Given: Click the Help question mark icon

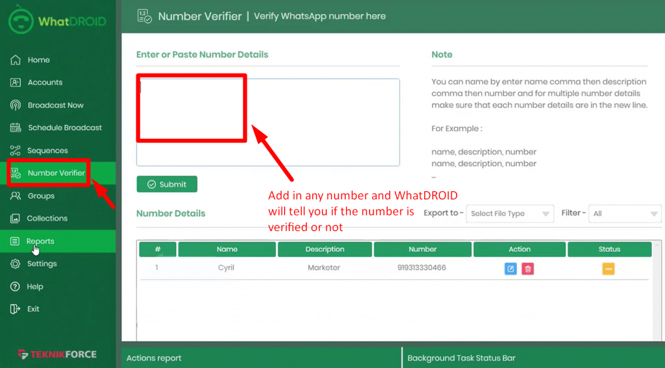Looking at the screenshot, I should tap(15, 287).
